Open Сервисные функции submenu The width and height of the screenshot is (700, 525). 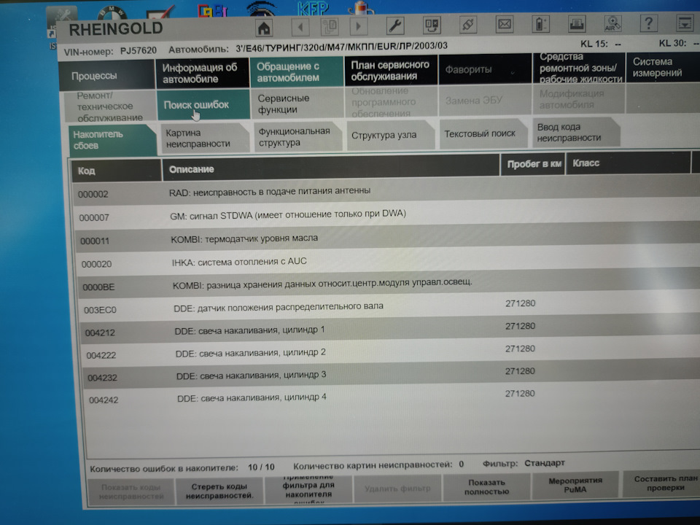coord(297,103)
